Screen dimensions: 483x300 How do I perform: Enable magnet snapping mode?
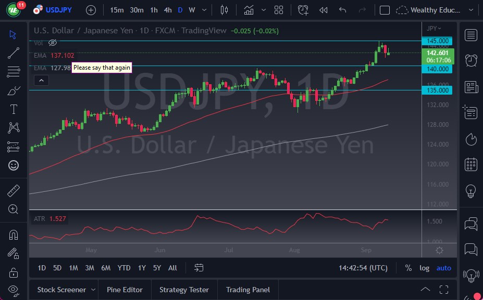[x=13, y=234]
